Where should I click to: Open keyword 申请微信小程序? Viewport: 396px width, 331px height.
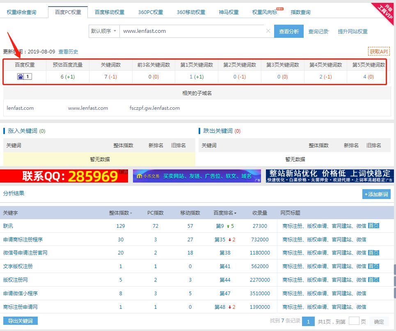[21, 293]
